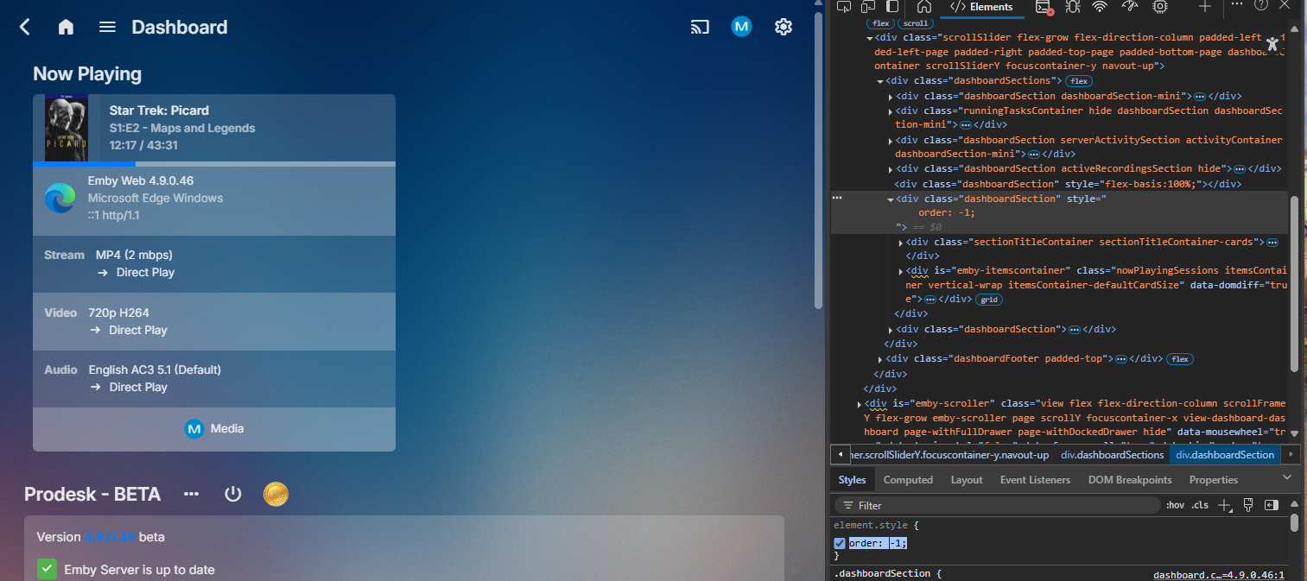Open the DOM Breakpoints tab
The height and width of the screenshot is (581, 1307).
1130,480
